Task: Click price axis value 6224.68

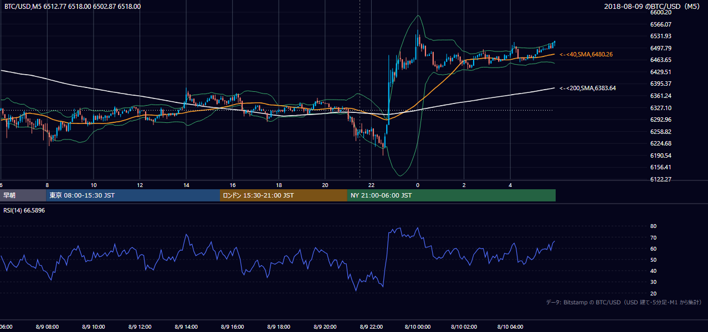Action: click(661, 143)
